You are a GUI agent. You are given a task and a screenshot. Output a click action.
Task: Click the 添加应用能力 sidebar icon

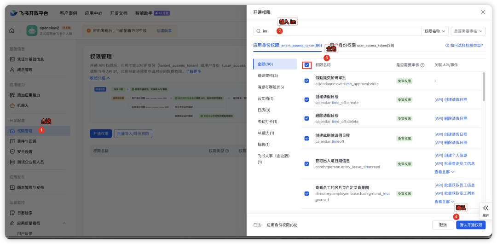tap(12, 95)
